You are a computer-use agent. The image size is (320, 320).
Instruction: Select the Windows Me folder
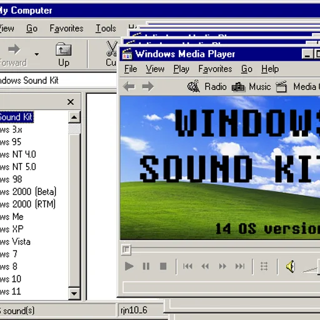(12, 217)
